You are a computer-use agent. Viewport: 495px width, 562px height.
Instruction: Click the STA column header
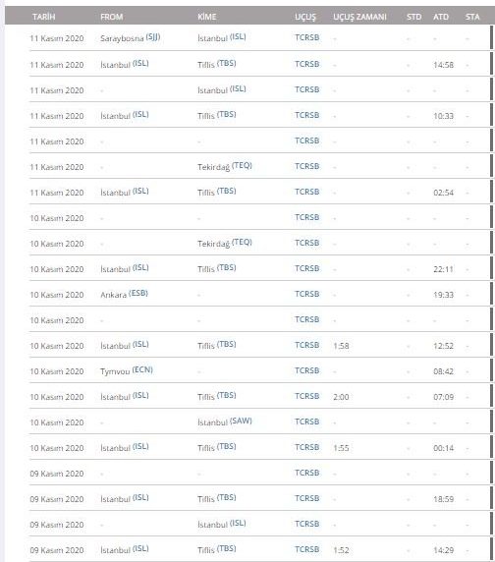click(x=472, y=17)
